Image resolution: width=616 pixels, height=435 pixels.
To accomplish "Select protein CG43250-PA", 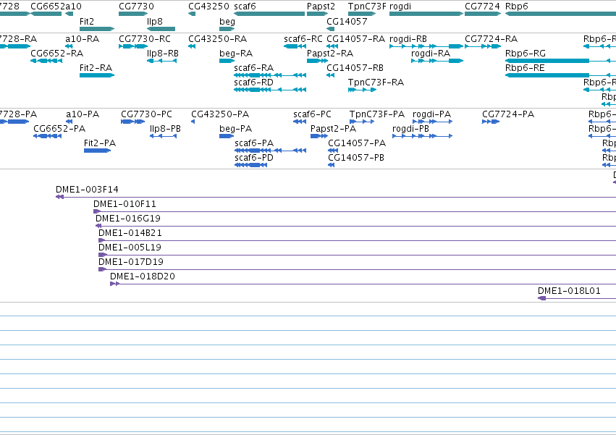I will point(193,122).
